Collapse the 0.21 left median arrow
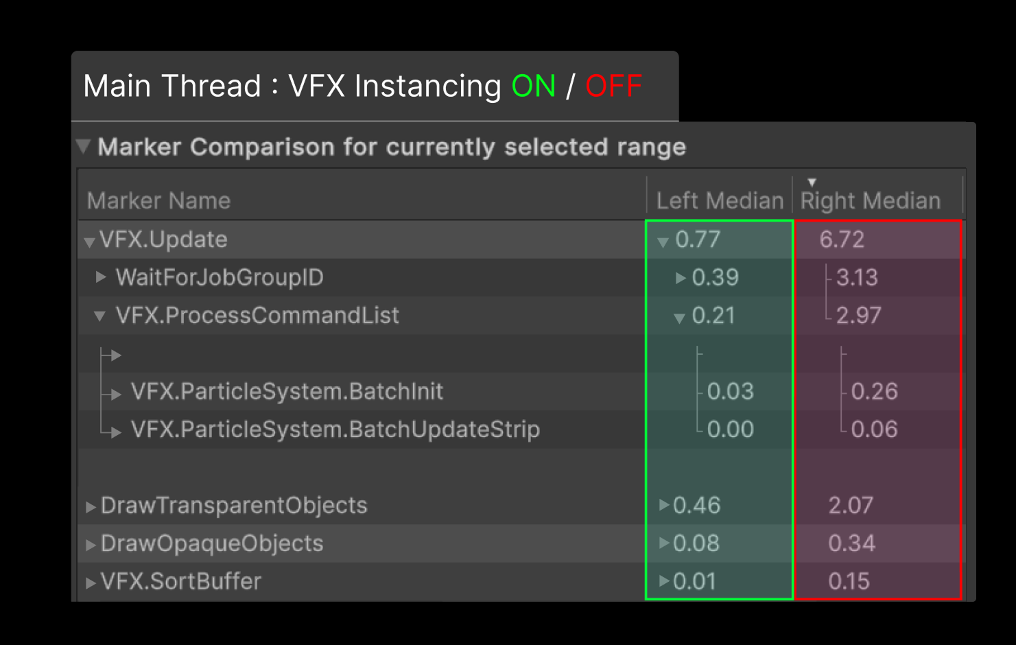 [679, 318]
